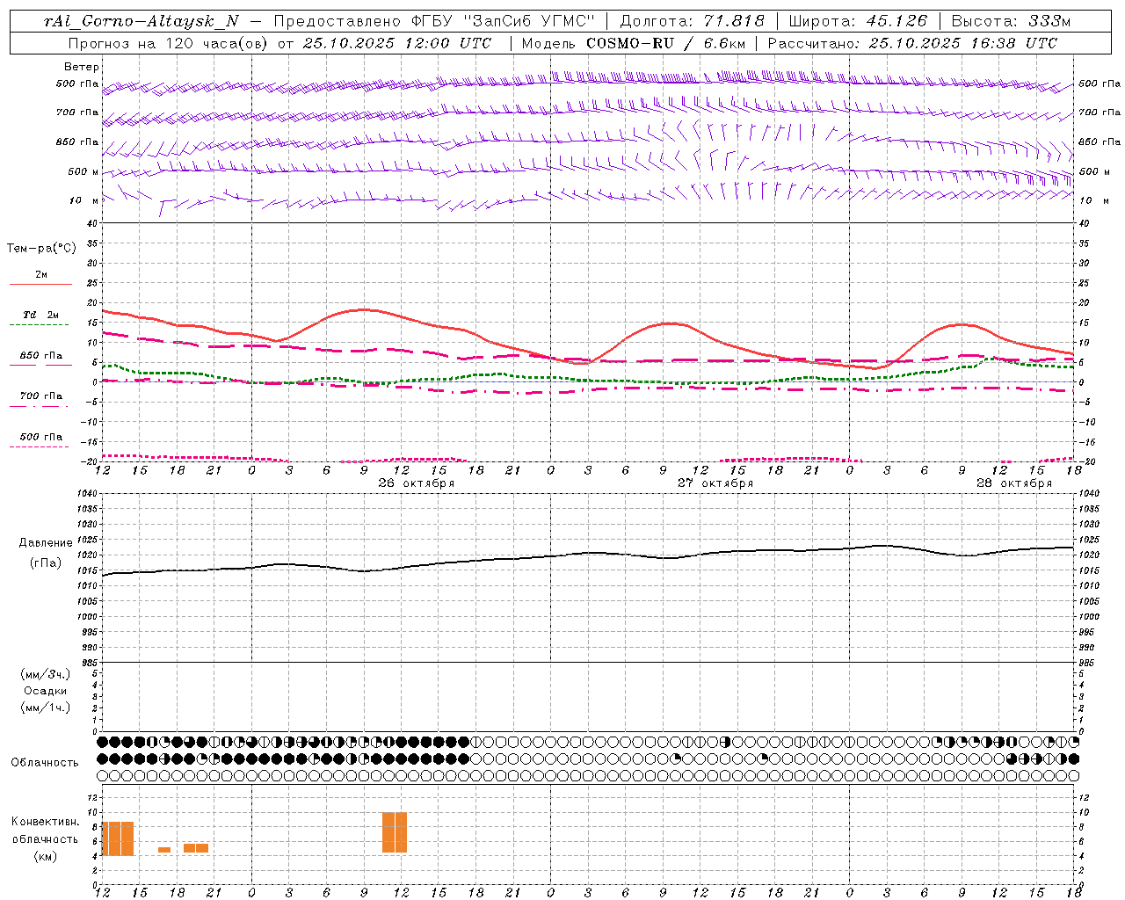
Task: Click the (км) unit label
Action: (x=46, y=856)
